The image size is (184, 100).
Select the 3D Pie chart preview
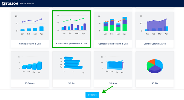coord(155,65)
